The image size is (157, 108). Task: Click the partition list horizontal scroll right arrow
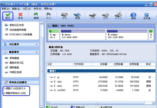154,103
